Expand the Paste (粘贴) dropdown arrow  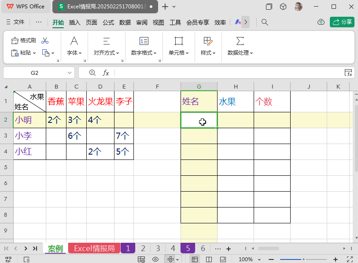coord(34,53)
